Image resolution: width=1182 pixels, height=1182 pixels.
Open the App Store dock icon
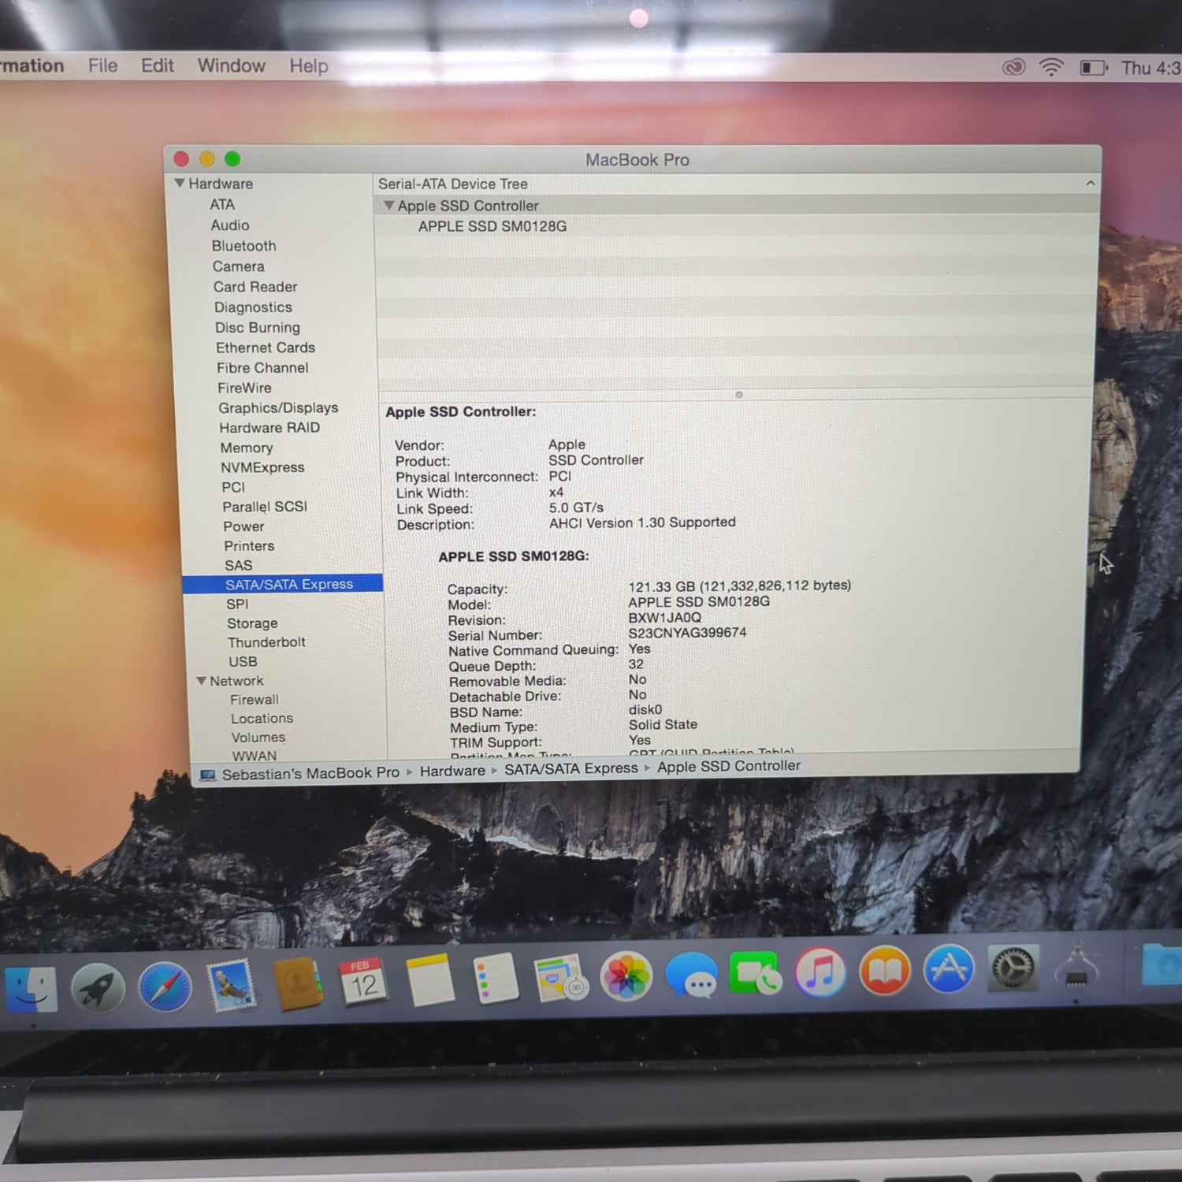pyautogui.click(x=948, y=969)
